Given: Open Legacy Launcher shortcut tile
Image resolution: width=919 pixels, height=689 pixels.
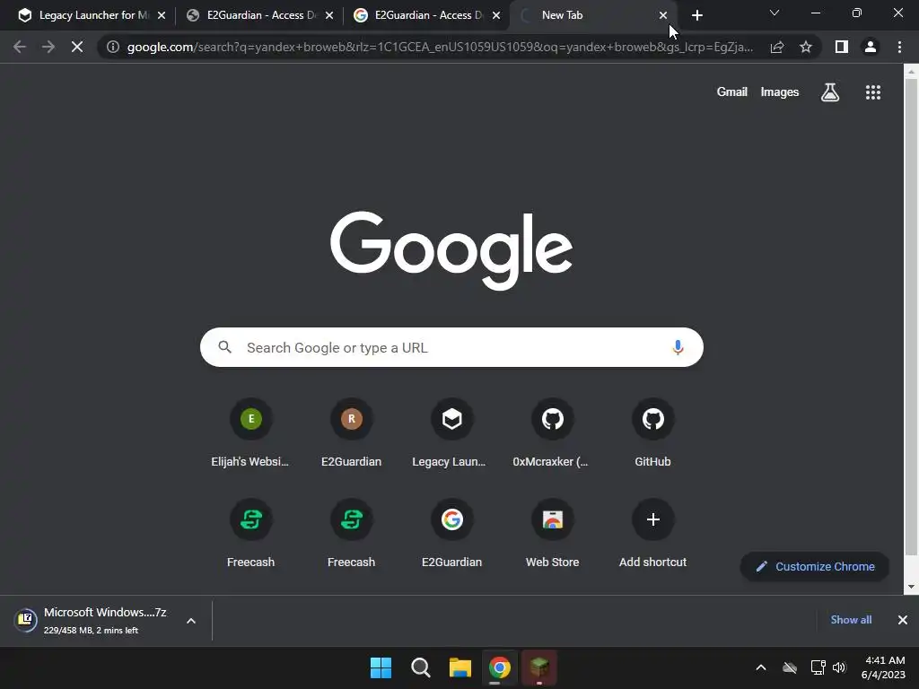Looking at the screenshot, I should 451,433.
